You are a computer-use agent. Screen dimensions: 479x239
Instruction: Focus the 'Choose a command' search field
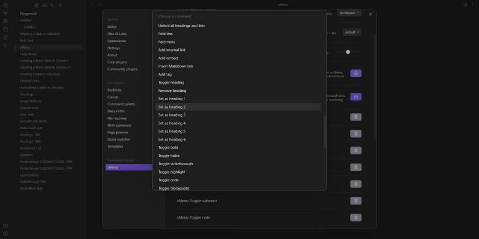click(x=239, y=16)
